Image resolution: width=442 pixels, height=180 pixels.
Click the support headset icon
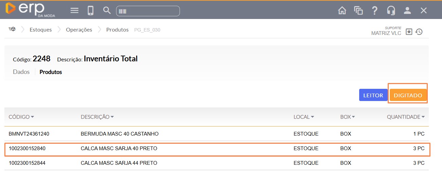391,11
